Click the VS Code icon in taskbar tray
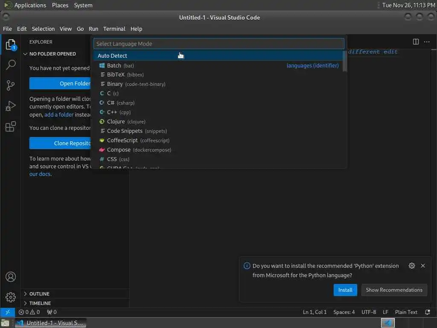Viewport: 437px width, 328px height. [387, 323]
